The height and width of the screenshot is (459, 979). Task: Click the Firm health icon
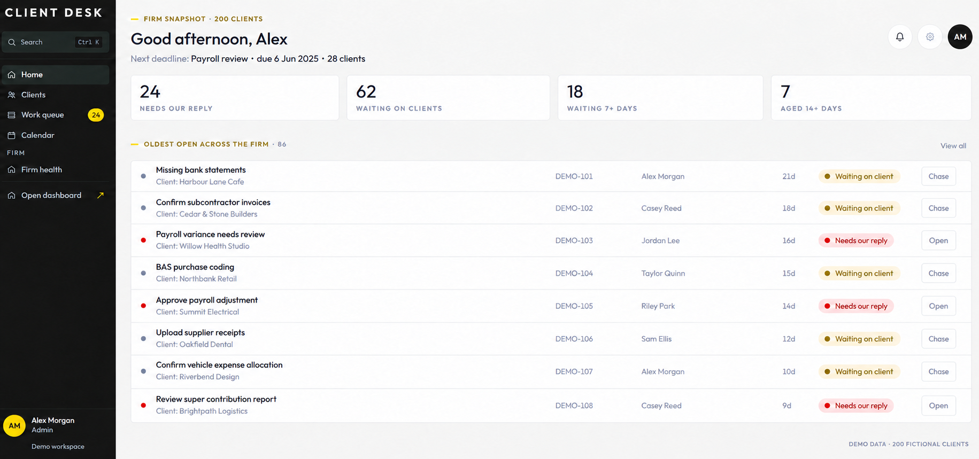11,169
